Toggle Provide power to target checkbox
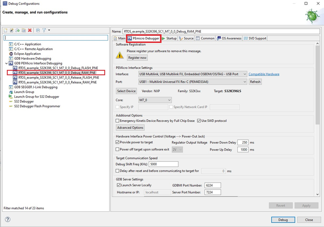 coord(117,142)
